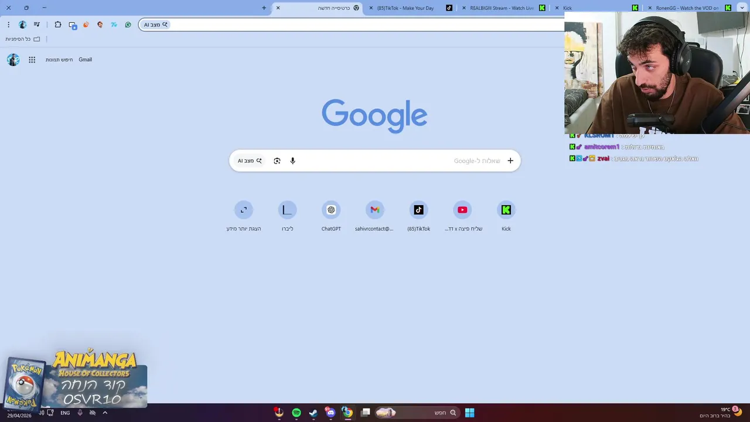Open the (85)TikTok shortcut tile

(418, 217)
